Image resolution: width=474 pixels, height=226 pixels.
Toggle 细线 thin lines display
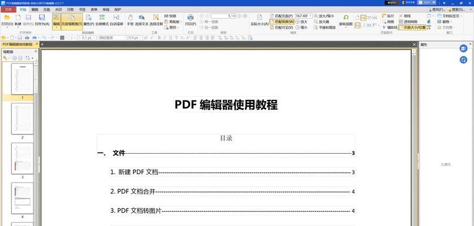click(405, 16)
